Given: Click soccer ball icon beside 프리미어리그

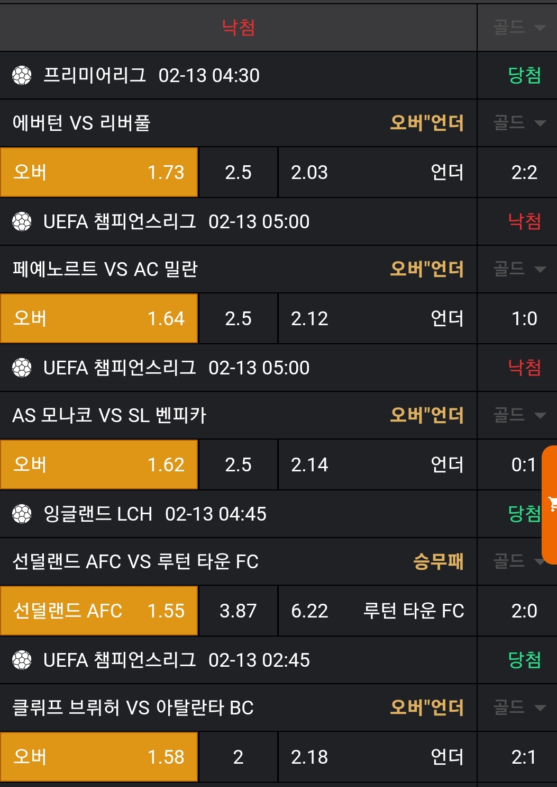Looking at the screenshot, I should tap(22, 76).
